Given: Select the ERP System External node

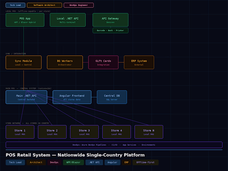Looking at the screenshot, I should point(139,62).
